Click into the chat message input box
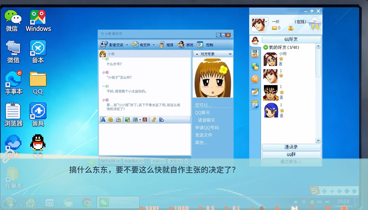Viewport: 368px width, 210px height. [x=145, y=139]
